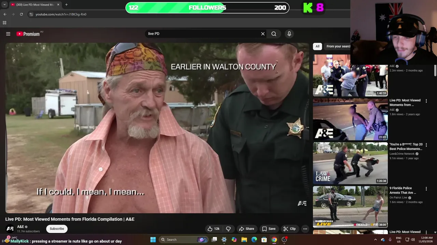Viewport: 437px width, 245px height.
Task: Select the 'All' filter chip
Action: [x=318, y=46]
